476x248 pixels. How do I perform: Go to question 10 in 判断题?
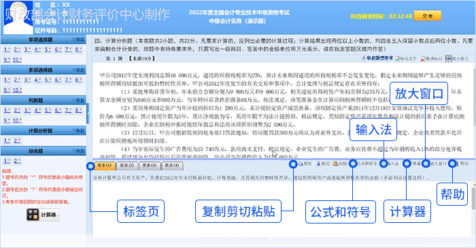pos(17,121)
